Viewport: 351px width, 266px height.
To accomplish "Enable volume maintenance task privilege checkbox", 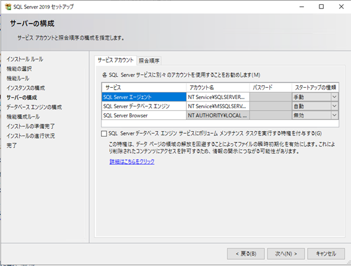I will coord(104,134).
